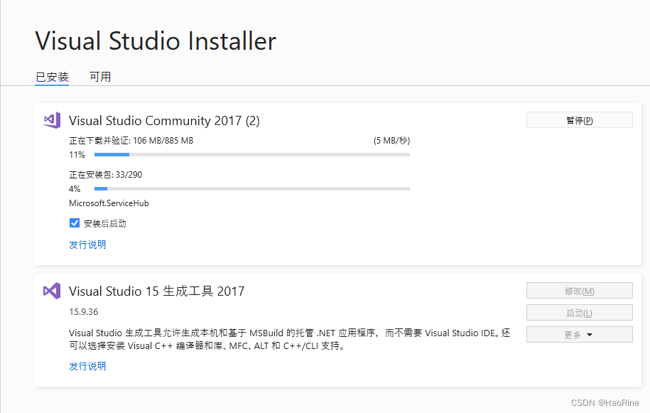
Task: Click the Visual Studio Installer title
Action: pos(155,41)
